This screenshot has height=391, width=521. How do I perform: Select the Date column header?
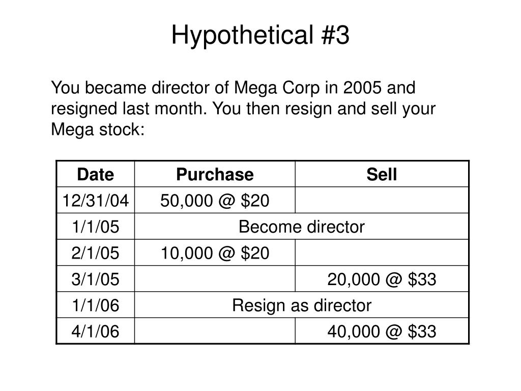95,174
